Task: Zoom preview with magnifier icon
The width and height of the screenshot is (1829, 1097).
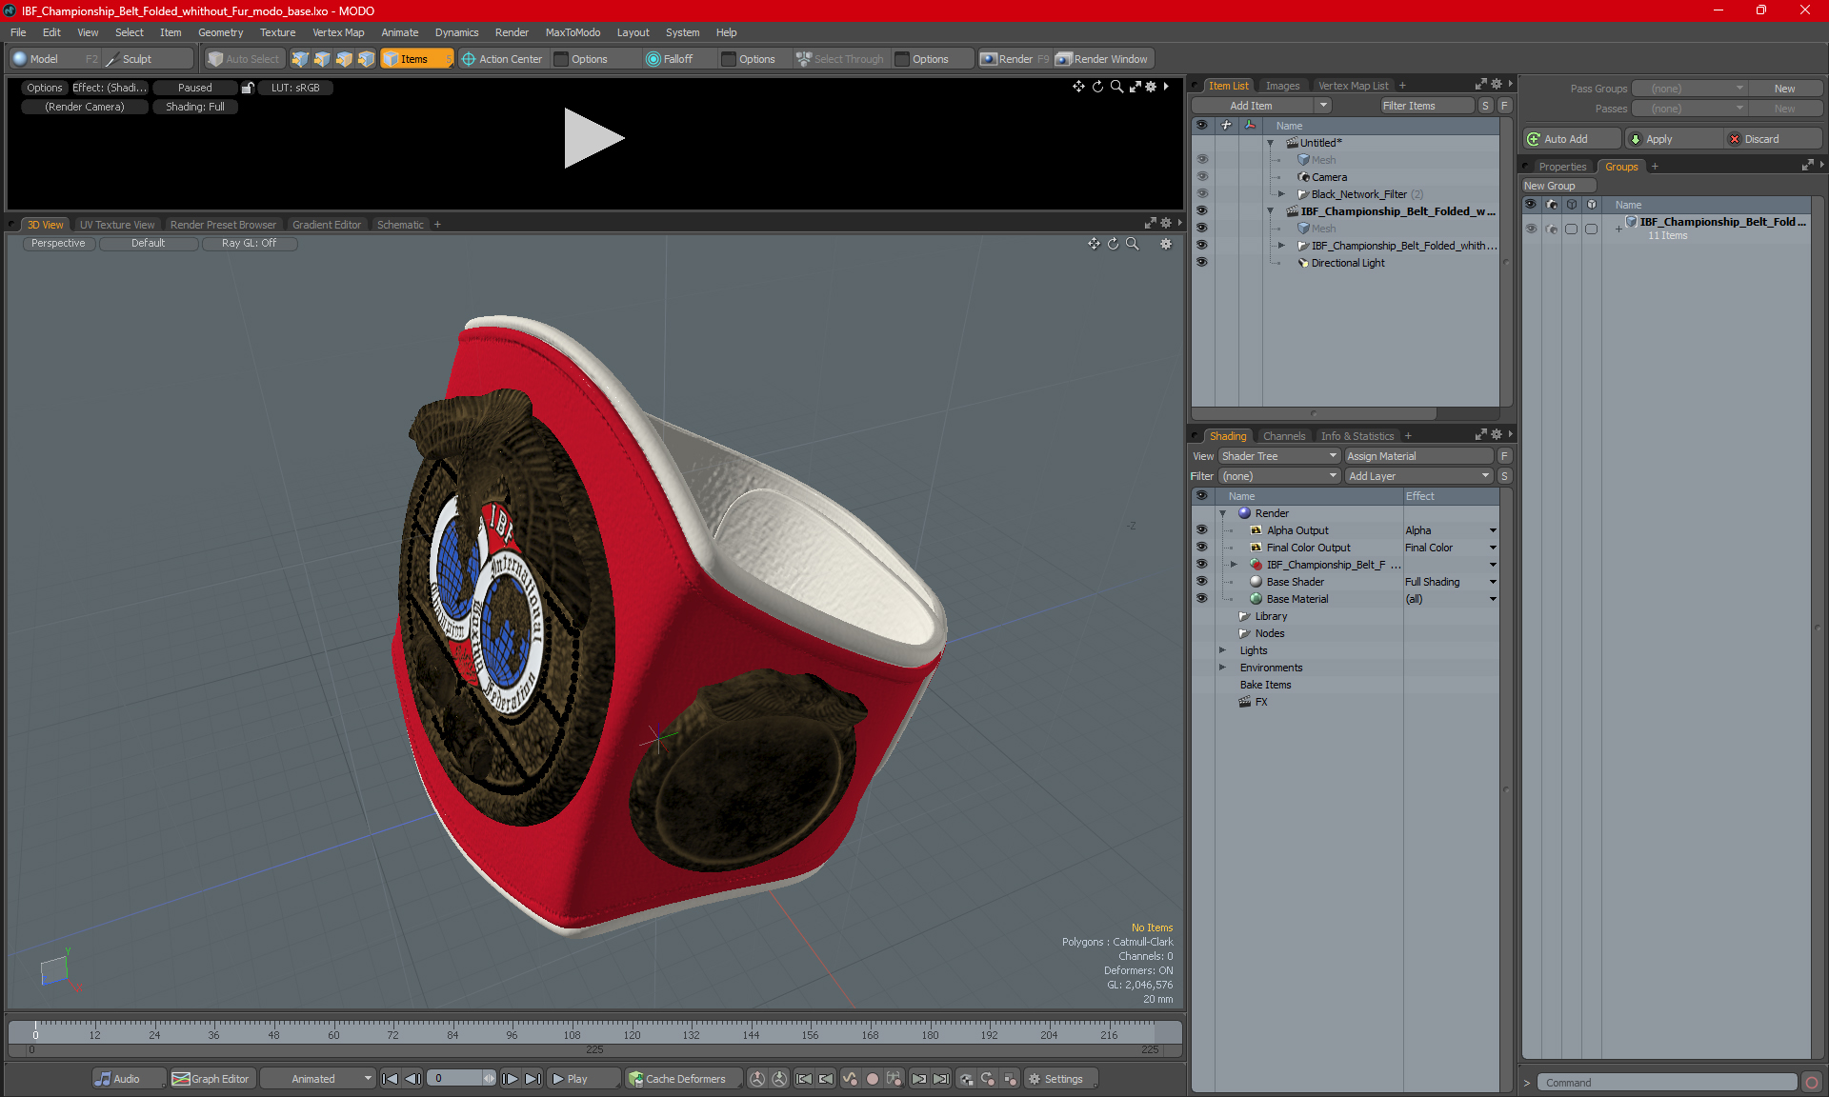Action: click(1116, 87)
